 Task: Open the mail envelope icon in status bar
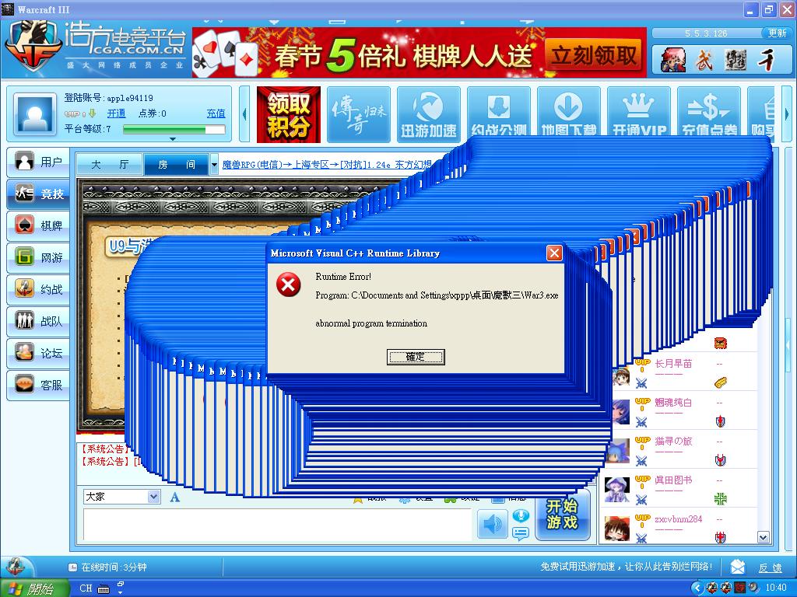738,567
